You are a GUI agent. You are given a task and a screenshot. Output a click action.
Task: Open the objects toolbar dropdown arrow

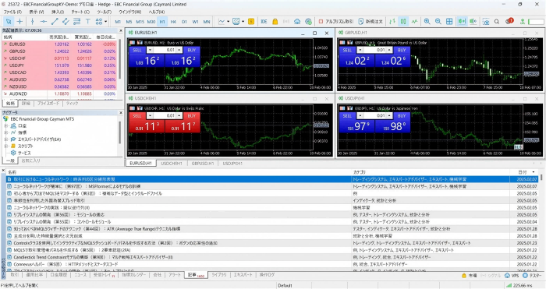105,22
